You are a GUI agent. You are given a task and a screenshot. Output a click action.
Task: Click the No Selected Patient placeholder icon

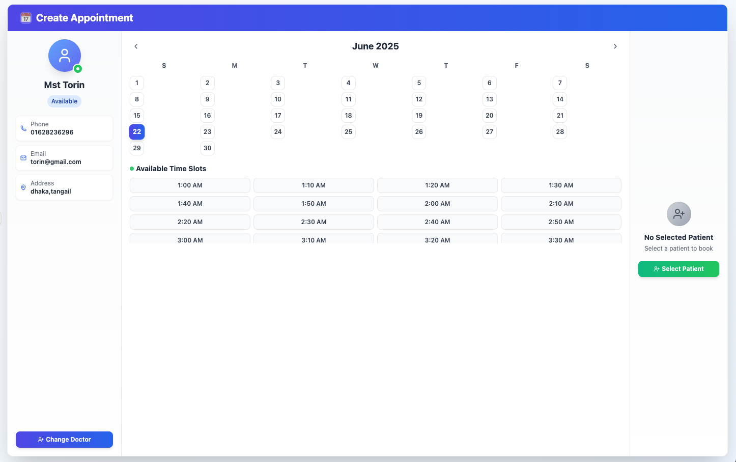678,214
